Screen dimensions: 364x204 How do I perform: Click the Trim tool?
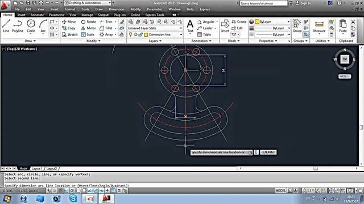point(106,22)
